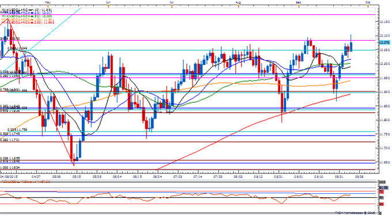Click the Jul month marker on top timeline
392x215 pixels.
click(x=172, y=2)
